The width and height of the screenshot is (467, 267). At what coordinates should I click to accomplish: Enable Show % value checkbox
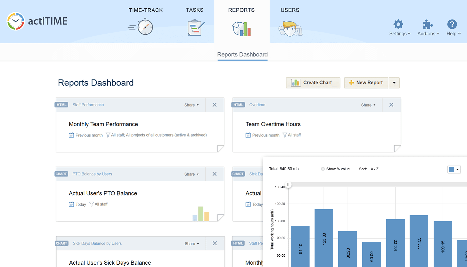click(323, 169)
